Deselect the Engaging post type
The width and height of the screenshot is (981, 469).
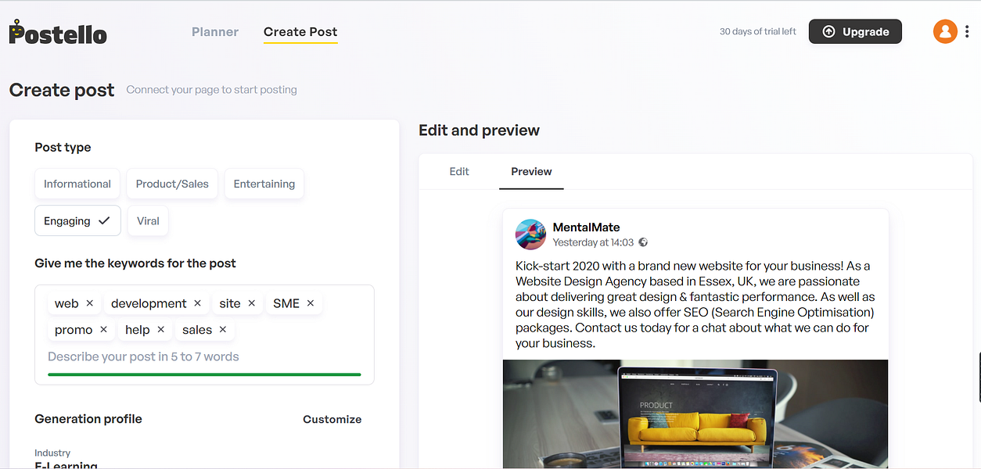[77, 220]
